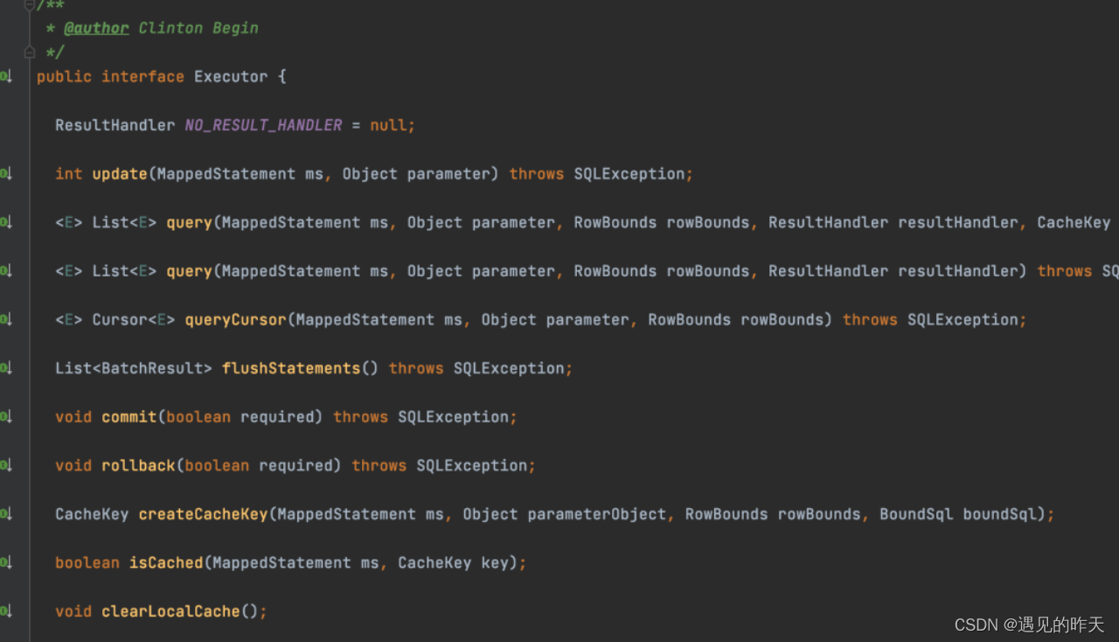Click the parameterObject argument in createCacheKey

click(597, 514)
